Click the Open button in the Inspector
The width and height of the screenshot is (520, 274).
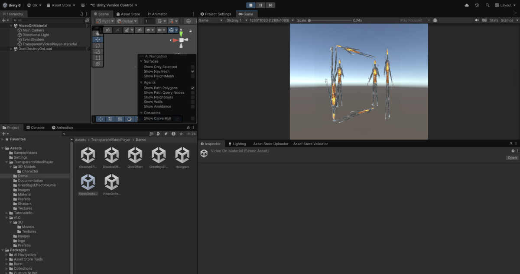(x=511, y=157)
